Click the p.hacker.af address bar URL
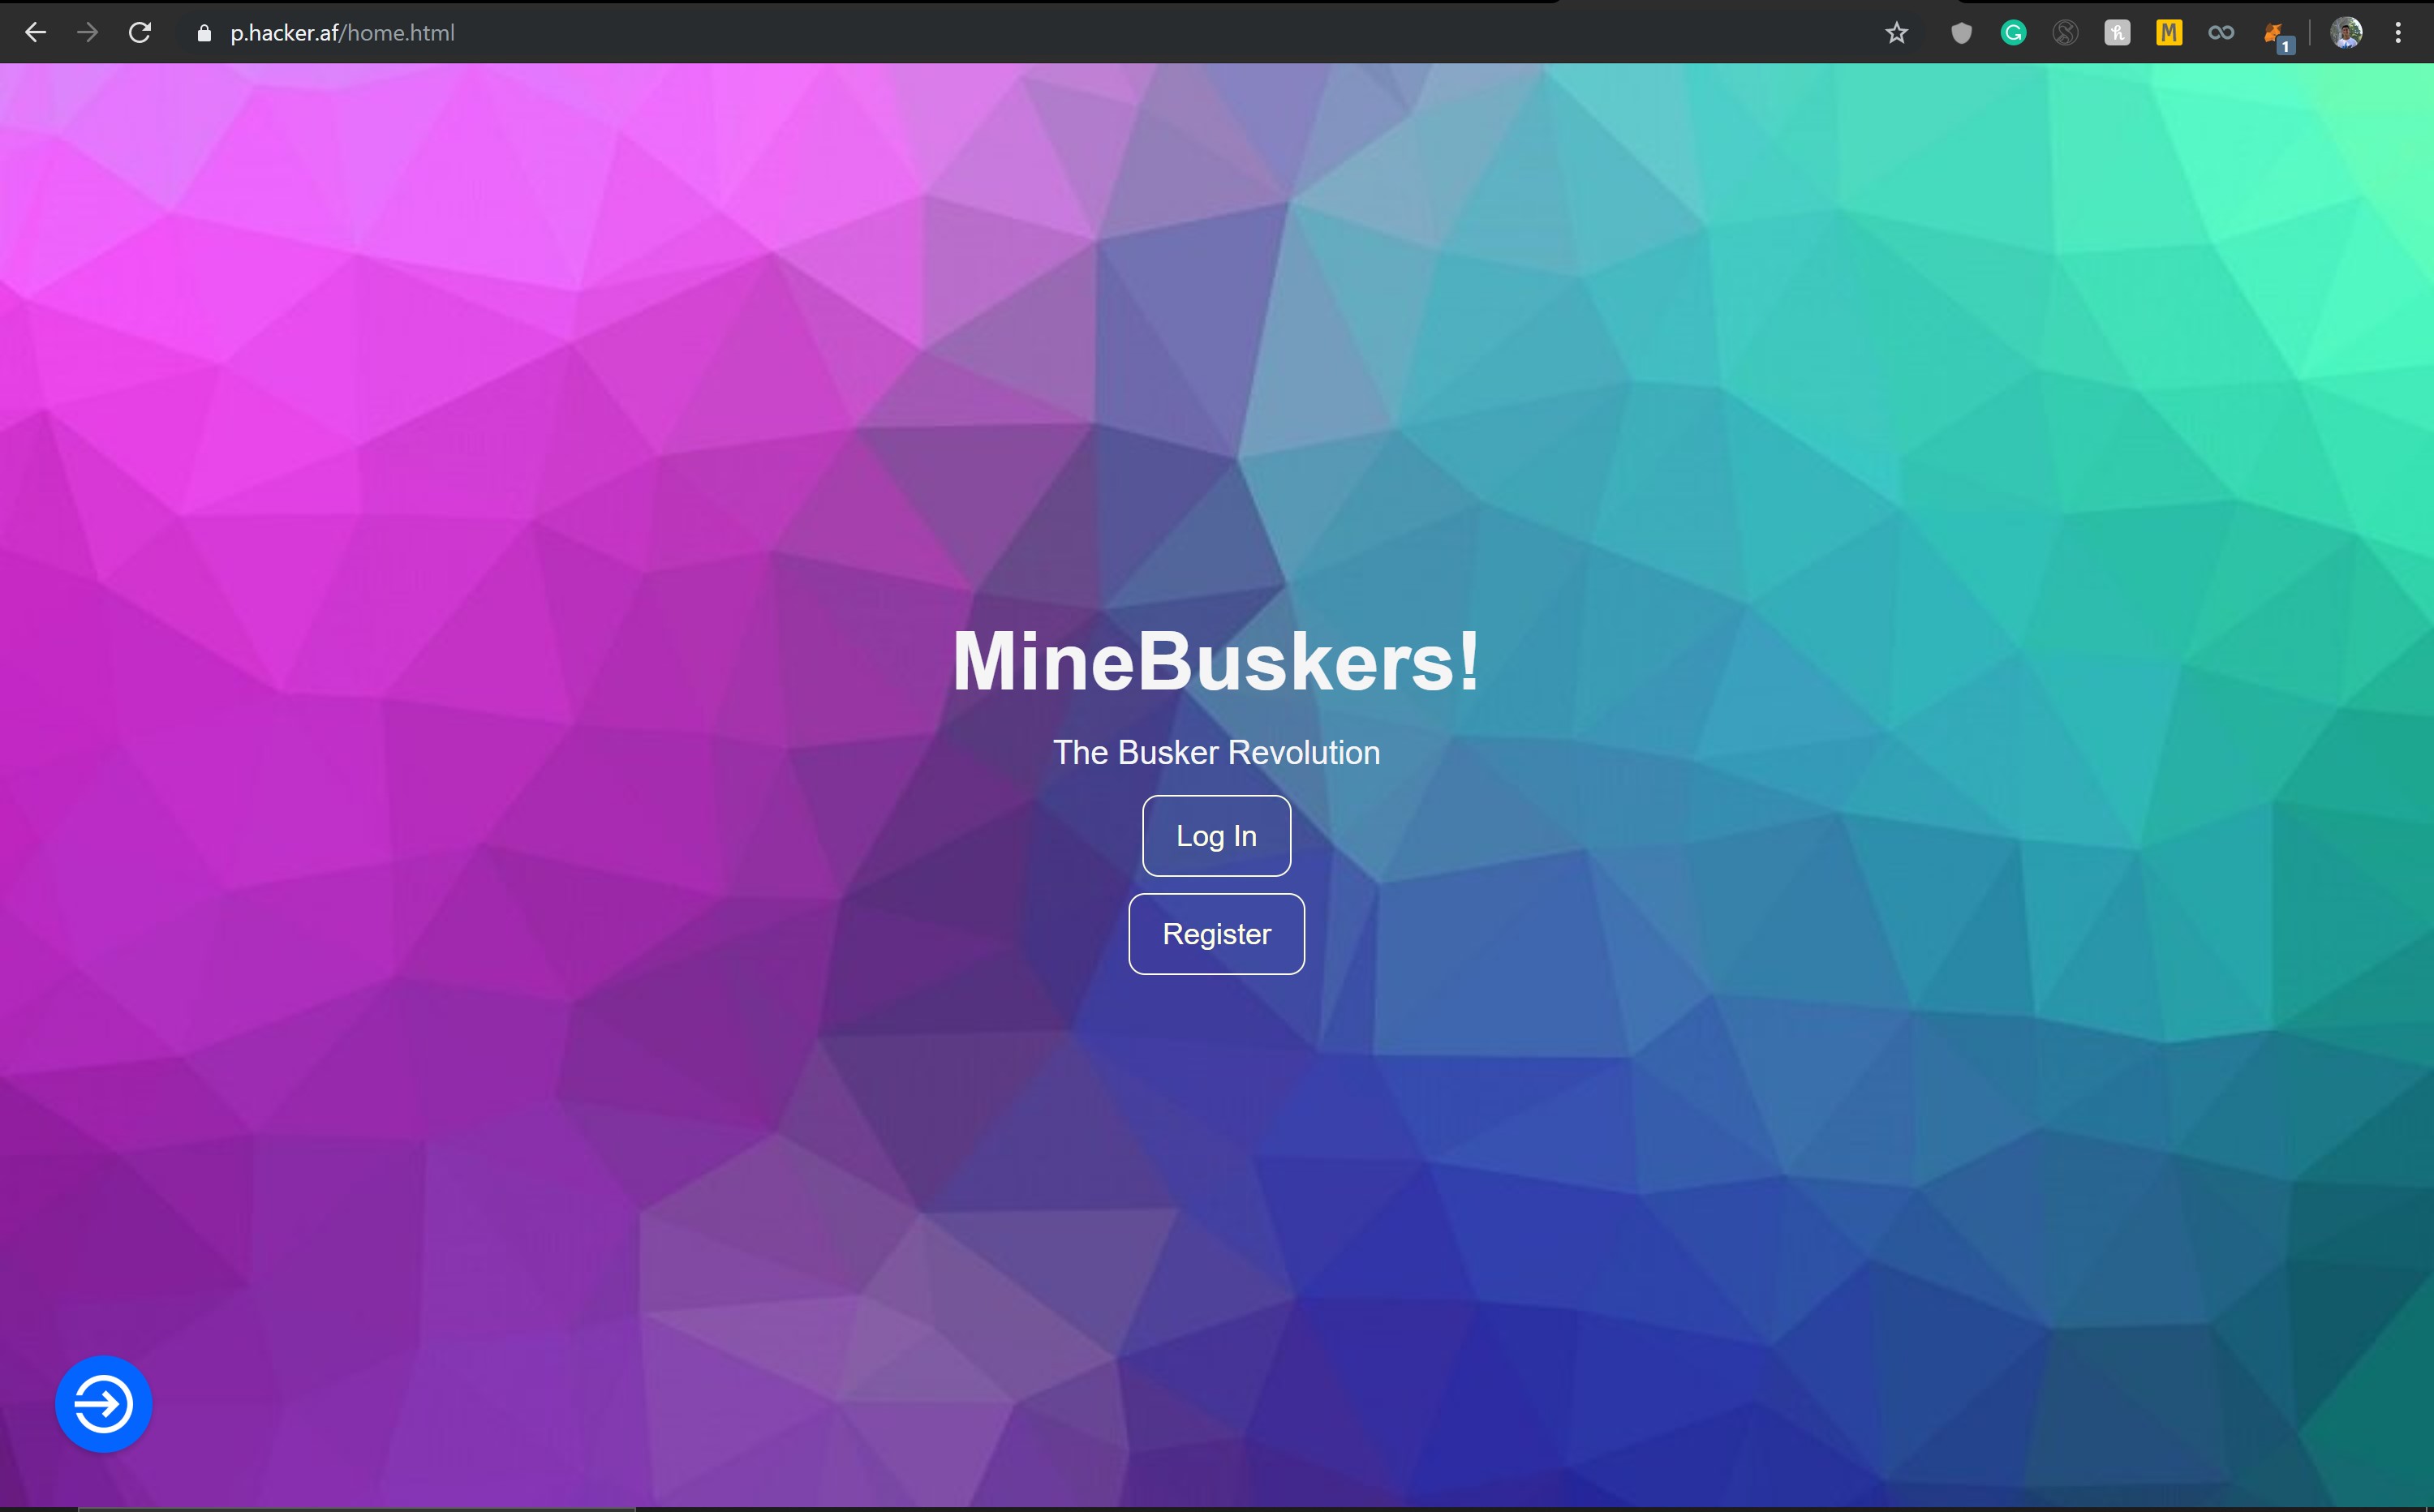The image size is (2434, 1512). (x=342, y=33)
